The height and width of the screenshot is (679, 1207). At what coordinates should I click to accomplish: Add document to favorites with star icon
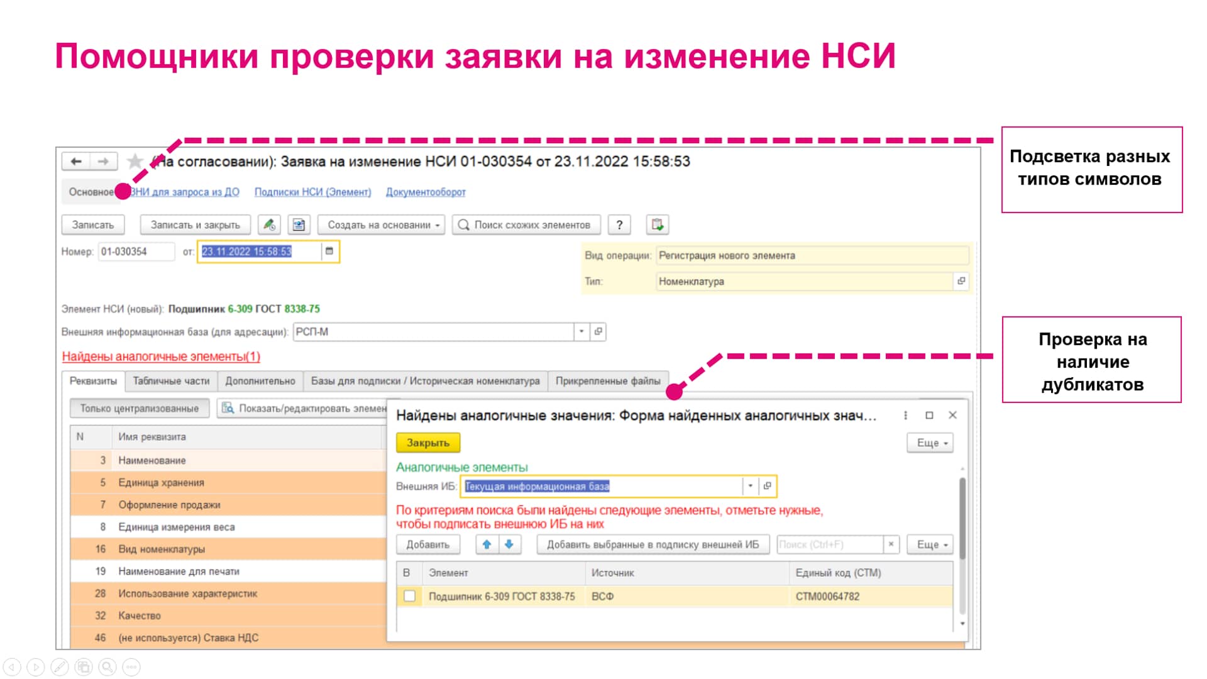click(135, 162)
